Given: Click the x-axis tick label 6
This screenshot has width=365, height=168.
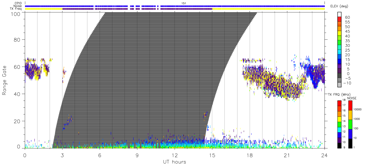Looking at the screenshot, I should click(100, 155).
